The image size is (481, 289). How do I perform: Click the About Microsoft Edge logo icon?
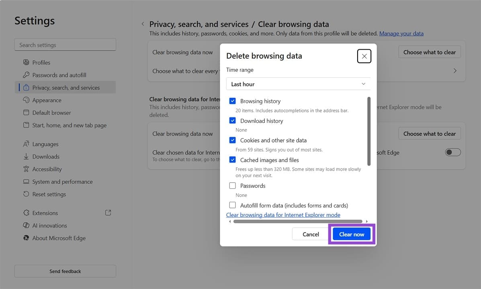pos(26,238)
